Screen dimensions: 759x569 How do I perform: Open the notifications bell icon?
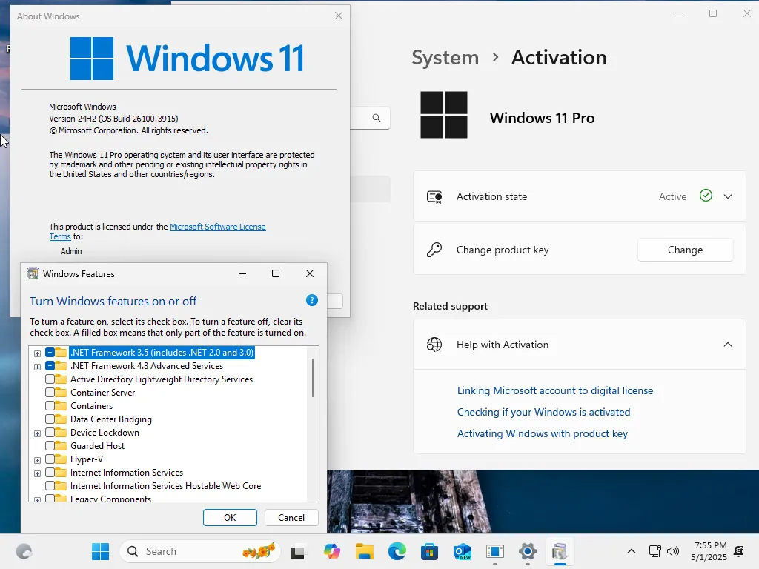[x=739, y=551]
